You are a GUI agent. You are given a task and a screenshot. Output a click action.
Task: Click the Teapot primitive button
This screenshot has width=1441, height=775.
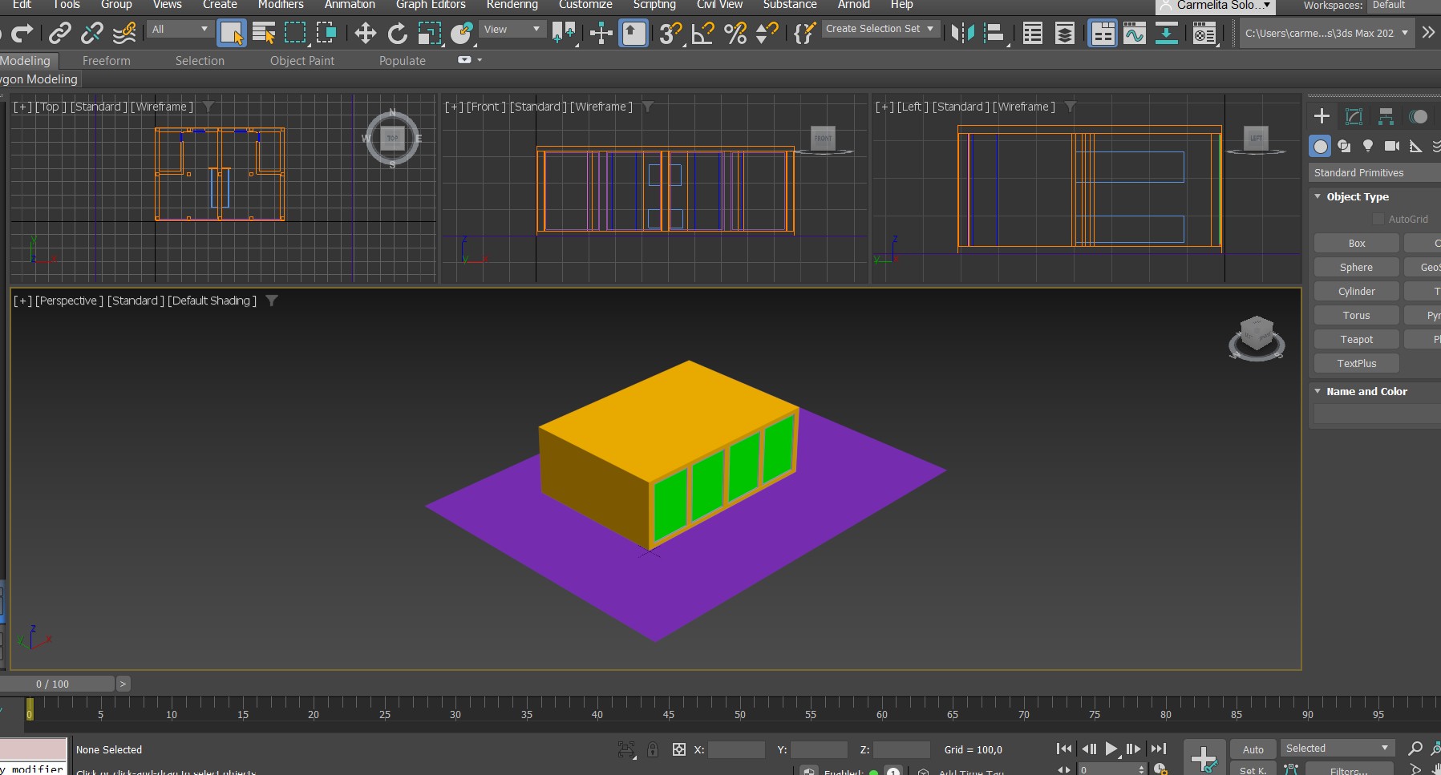pos(1356,340)
